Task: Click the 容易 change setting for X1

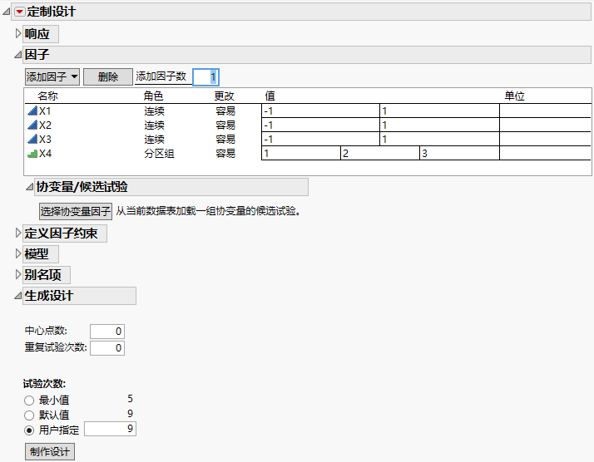Action: pos(225,111)
